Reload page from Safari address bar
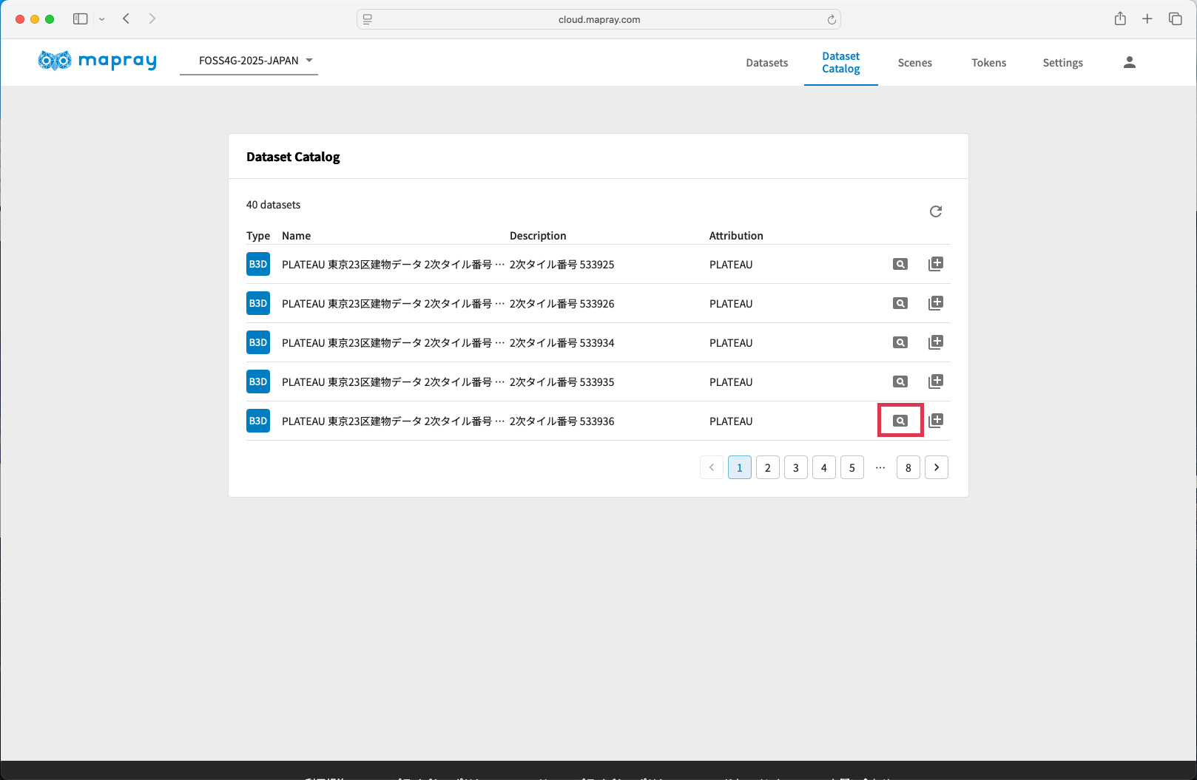The height and width of the screenshot is (780, 1197). click(832, 20)
